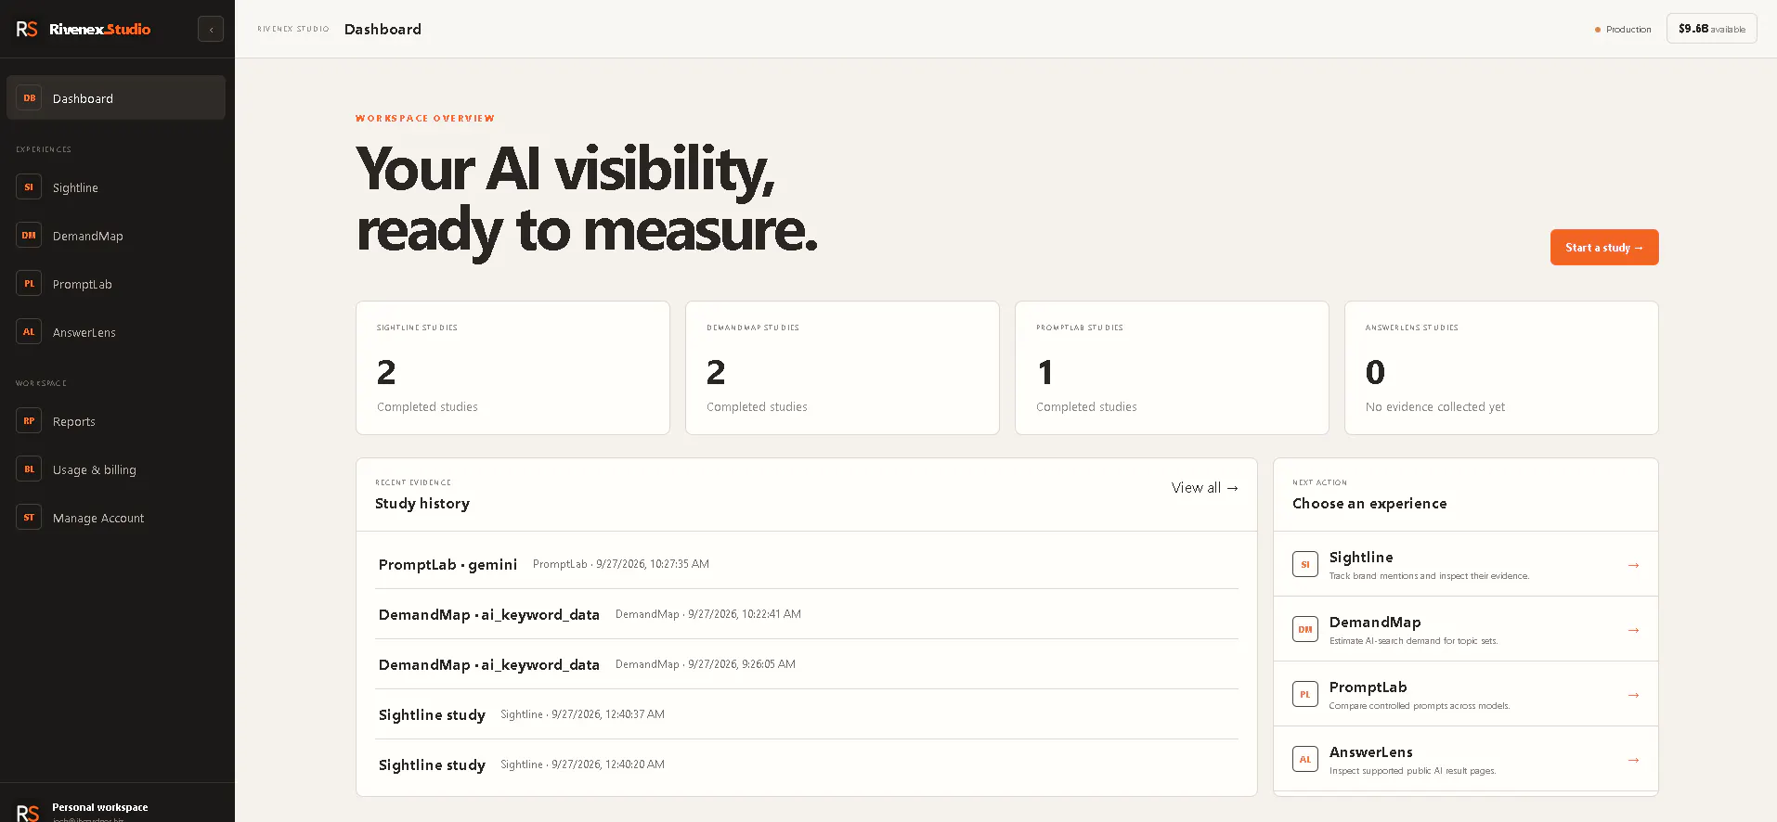The height and width of the screenshot is (822, 1777).
Task: Click the DM DemandMap sidebar icon
Action: click(29, 236)
